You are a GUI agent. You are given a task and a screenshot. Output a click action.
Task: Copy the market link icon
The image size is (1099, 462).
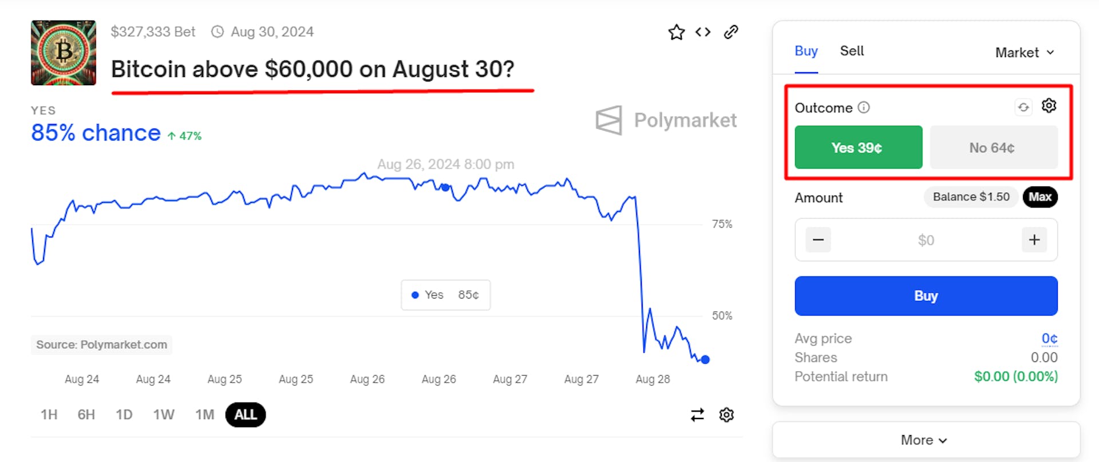731,32
